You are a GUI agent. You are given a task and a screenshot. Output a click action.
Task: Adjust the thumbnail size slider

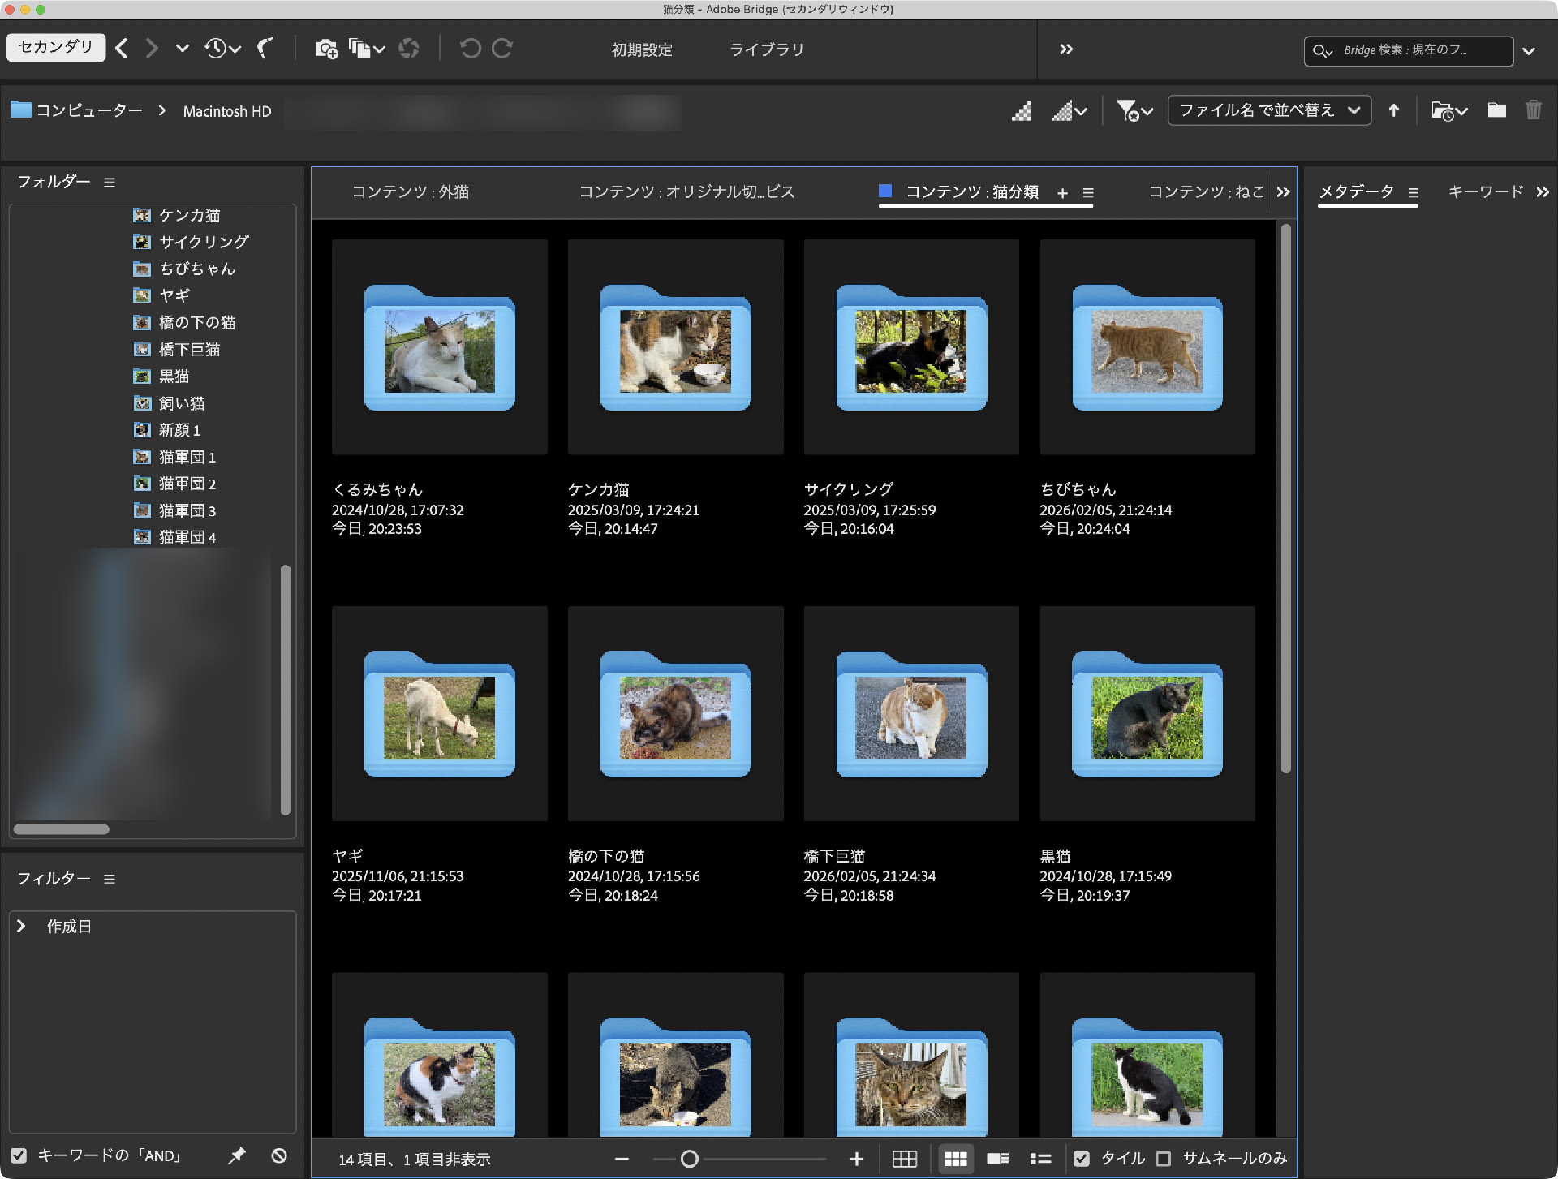[690, 1160]
